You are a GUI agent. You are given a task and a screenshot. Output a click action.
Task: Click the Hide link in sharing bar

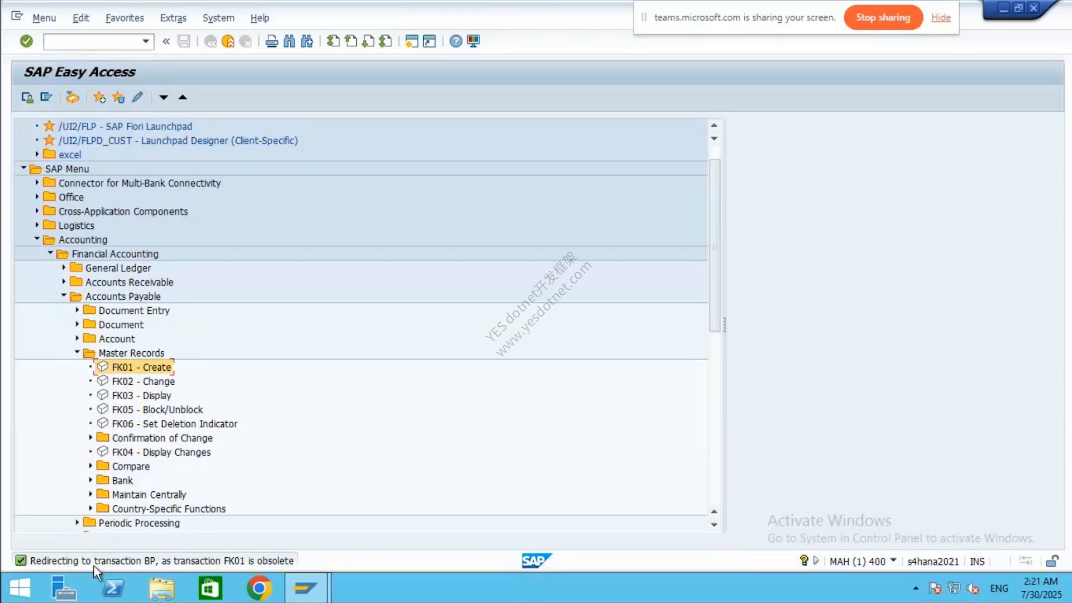tap(941, 17)
